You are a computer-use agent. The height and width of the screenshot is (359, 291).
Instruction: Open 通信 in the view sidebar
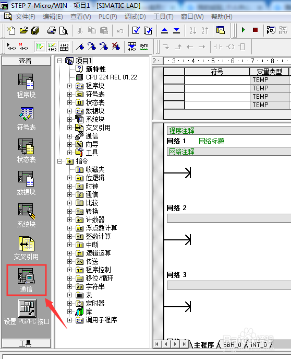coord(26,280)
